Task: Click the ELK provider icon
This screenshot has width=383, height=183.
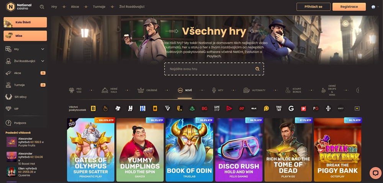Action: tap(254, 109)
